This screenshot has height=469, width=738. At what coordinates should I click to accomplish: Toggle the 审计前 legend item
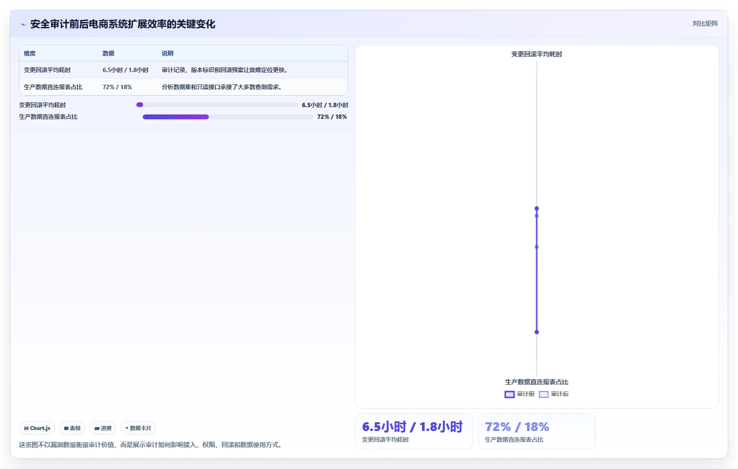tap(519, 394)
